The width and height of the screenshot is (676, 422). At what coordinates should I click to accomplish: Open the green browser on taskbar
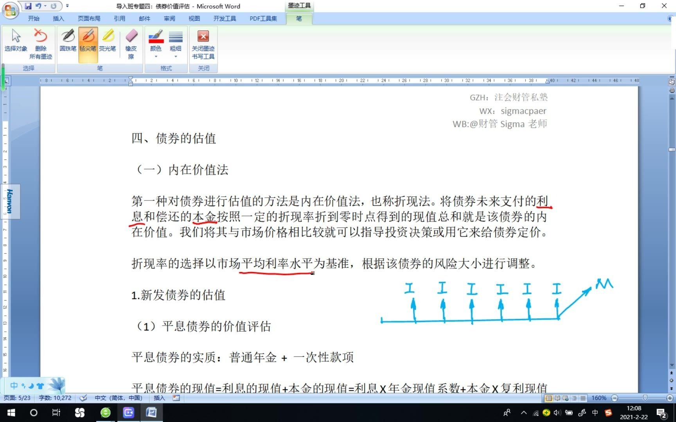106,413
